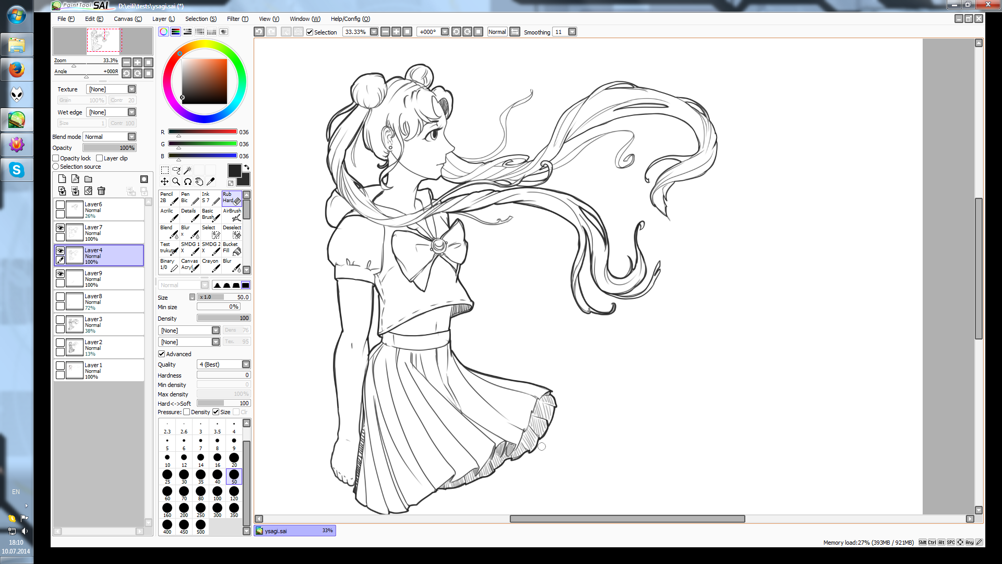Open the Selection menu
1002x564 pixels.
201,19
